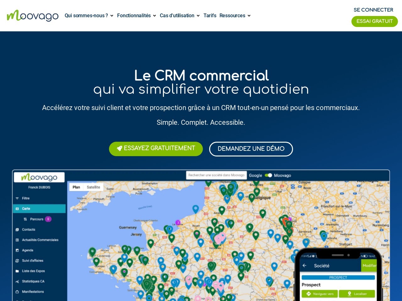402x301 pixels.
Task: Click the "Filtre" label in the sidebar
Action: [x=26, y=198]
